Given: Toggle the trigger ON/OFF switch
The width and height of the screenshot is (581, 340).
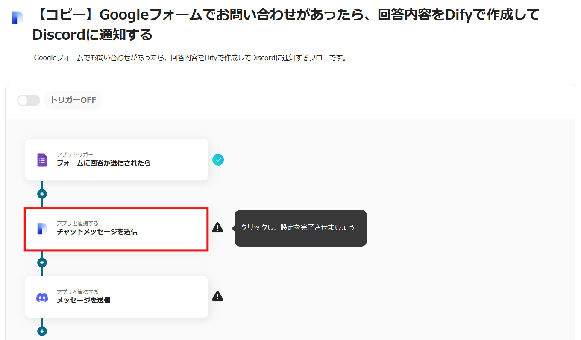Looking at the screenshot, I should [29, 100].
